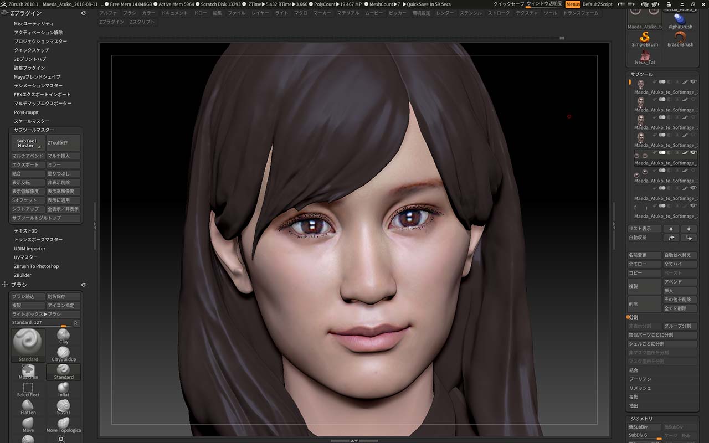Collapse the サブツールマスター section
The height and width of the screenshot is (443, 709).
[x=34, y=130]
